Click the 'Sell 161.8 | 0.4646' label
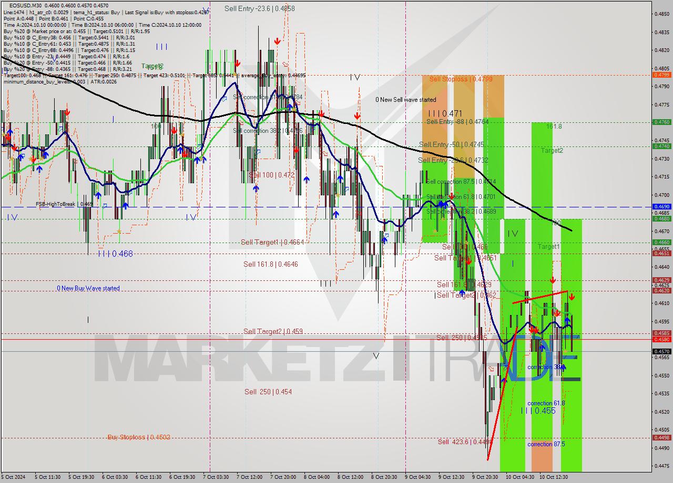The width and height of the screenshot is (673, 483). (x=271, y=264)
